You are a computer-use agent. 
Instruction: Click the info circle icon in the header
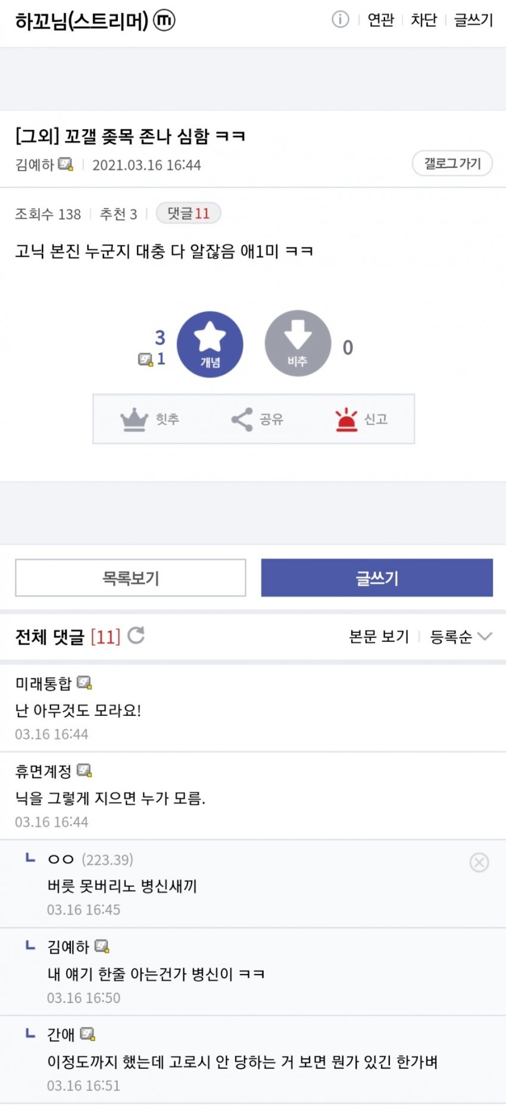[x=340, y=20]
